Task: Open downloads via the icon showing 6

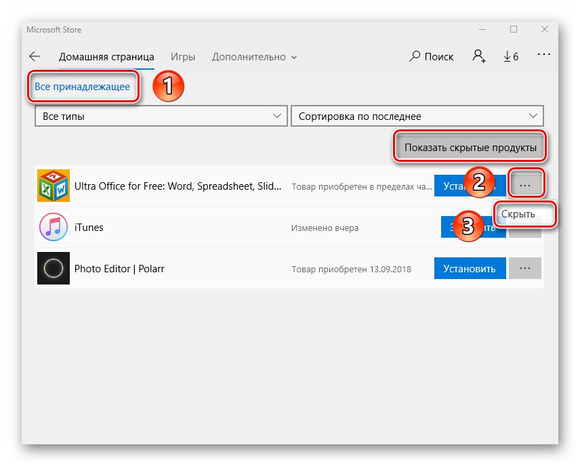Action: [510, 57]
